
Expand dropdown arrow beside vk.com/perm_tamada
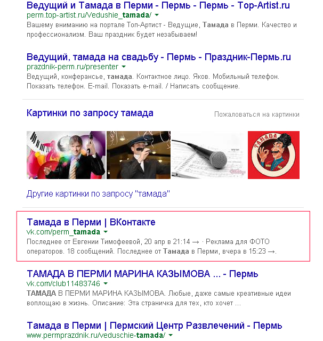(x=106, y=232)
